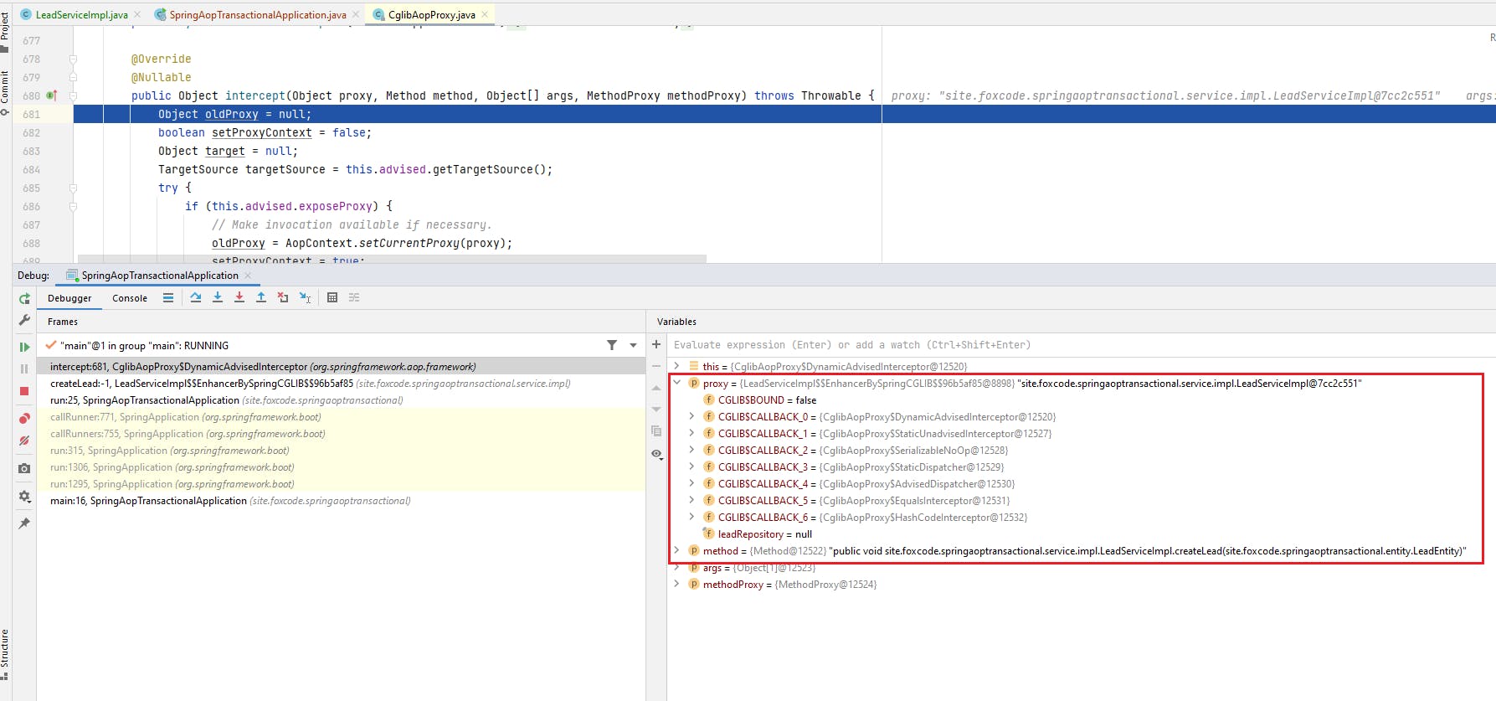
Task: Click the Move Watch Up arrow icon
Action: [x=656, y=388]
